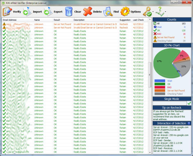Click Interaction of Selection panel header
The image size is (193, 156).
click(x=172, y=123)
